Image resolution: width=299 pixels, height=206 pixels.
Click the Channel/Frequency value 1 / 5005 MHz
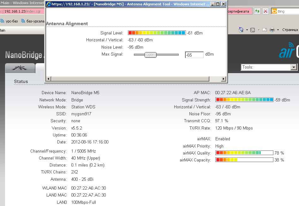tap(84, 151)
